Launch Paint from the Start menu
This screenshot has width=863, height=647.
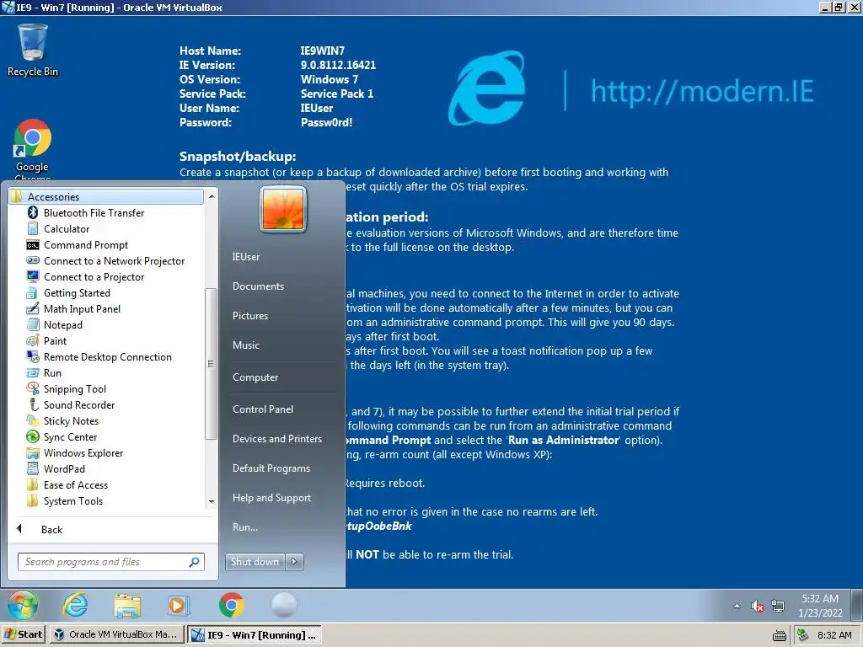point(55,340)
